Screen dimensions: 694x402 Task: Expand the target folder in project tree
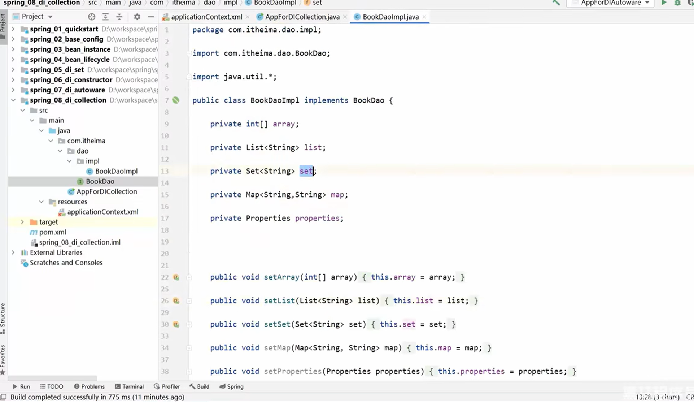[x=22, y=222]
